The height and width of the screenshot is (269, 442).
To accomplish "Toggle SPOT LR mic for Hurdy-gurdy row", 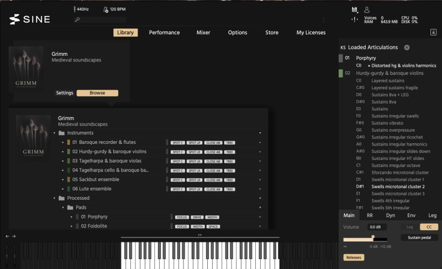I will tap(194, 152).
